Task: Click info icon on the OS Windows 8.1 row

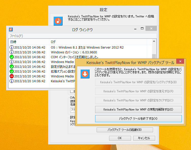Action: point(12,47)
